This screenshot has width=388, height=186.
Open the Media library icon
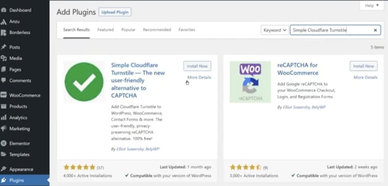point(3,58)
